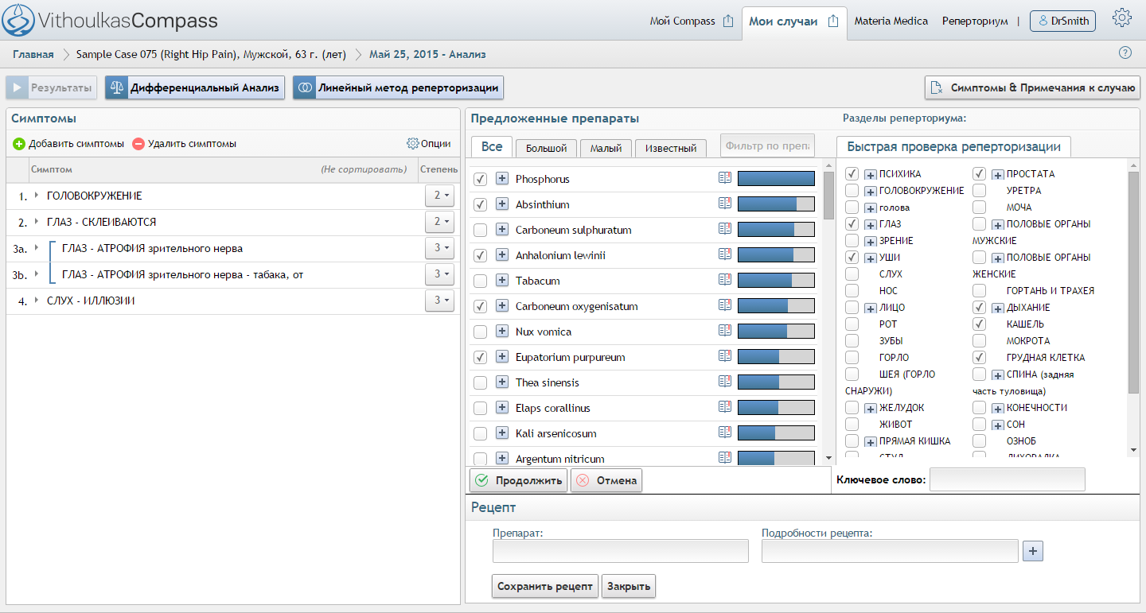Open degree dropdown for ГОЛОВОКРУЖЕНИЕ symptom
Viewport: 1146px width, 613px height.
click(440, 195)
